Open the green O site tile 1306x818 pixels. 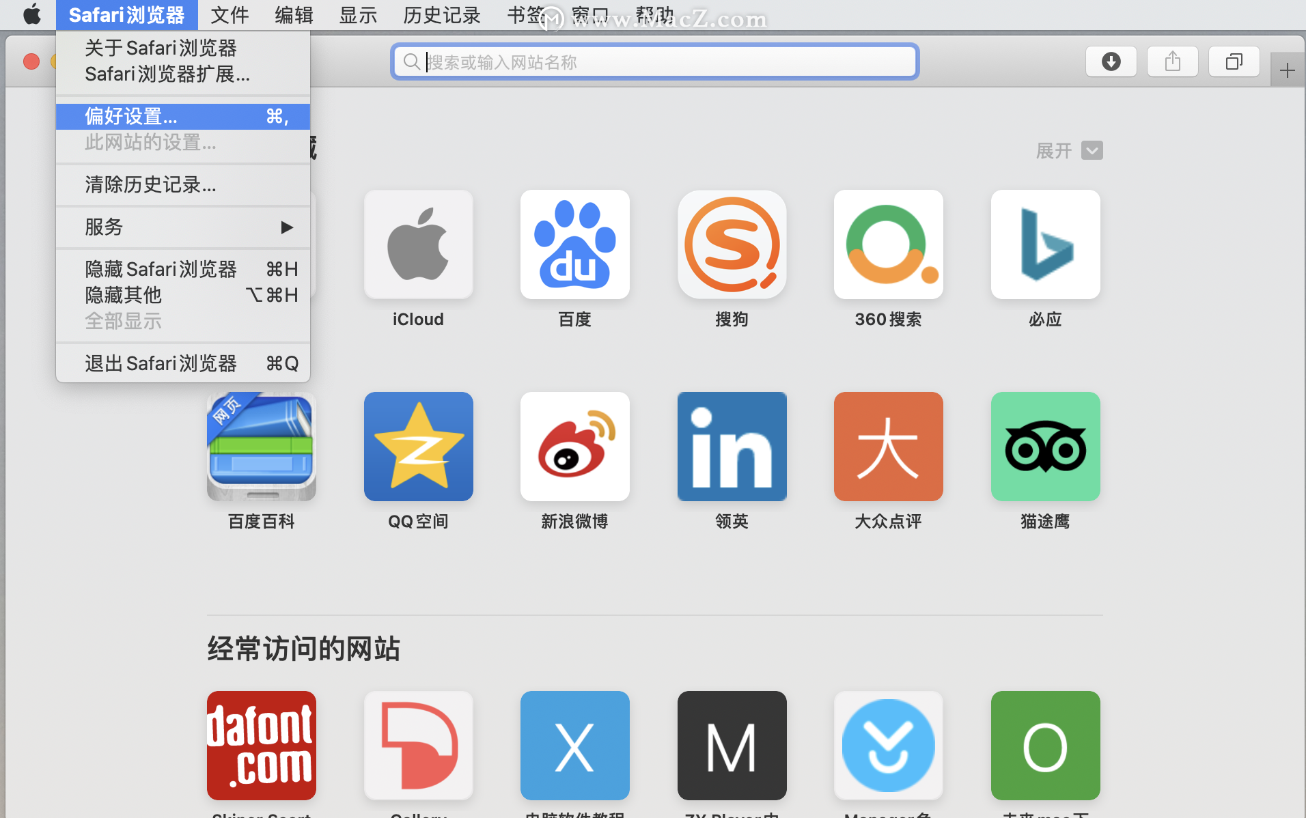pos(1045,746)
